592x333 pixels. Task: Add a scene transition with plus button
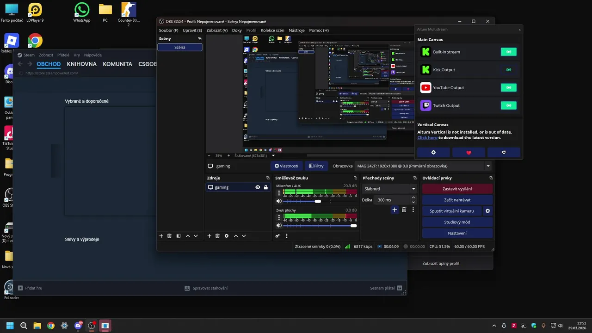pos(395,210)
